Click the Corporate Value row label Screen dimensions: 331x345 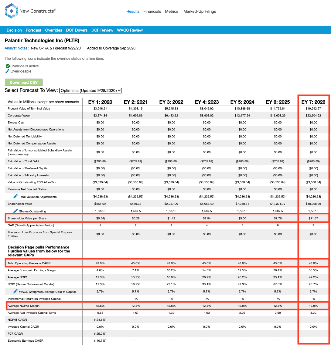point(19,116)
